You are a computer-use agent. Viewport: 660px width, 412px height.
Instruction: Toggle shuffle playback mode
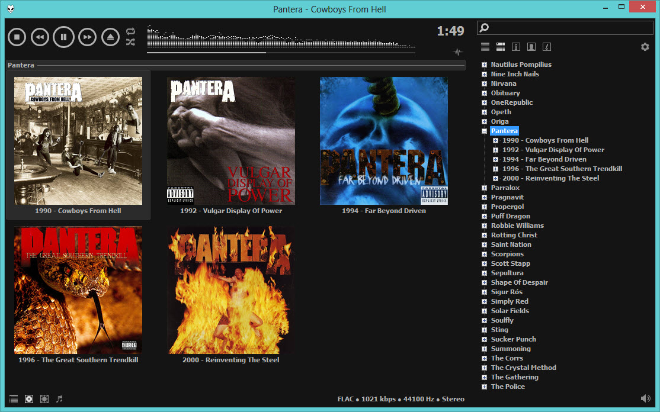pos(131,42)
